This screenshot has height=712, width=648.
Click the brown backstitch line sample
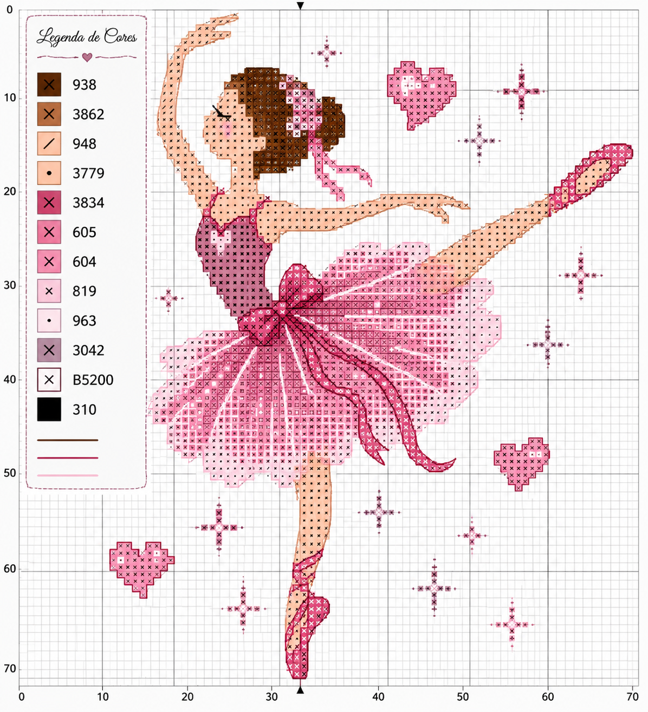(x=68, y=440)
